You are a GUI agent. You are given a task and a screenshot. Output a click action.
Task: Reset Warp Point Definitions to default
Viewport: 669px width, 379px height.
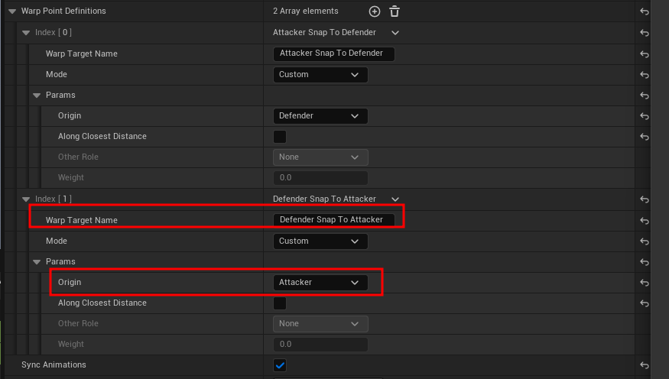pos(645,11)
